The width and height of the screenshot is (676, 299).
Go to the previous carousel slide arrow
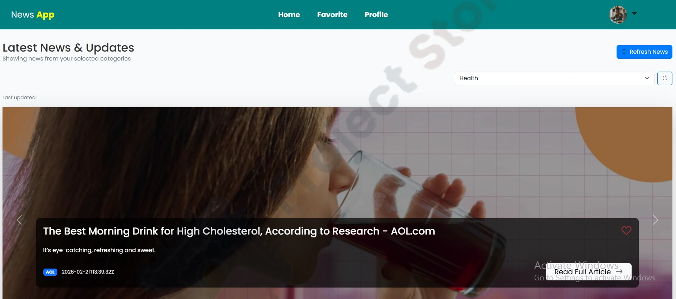coord(20,220)
